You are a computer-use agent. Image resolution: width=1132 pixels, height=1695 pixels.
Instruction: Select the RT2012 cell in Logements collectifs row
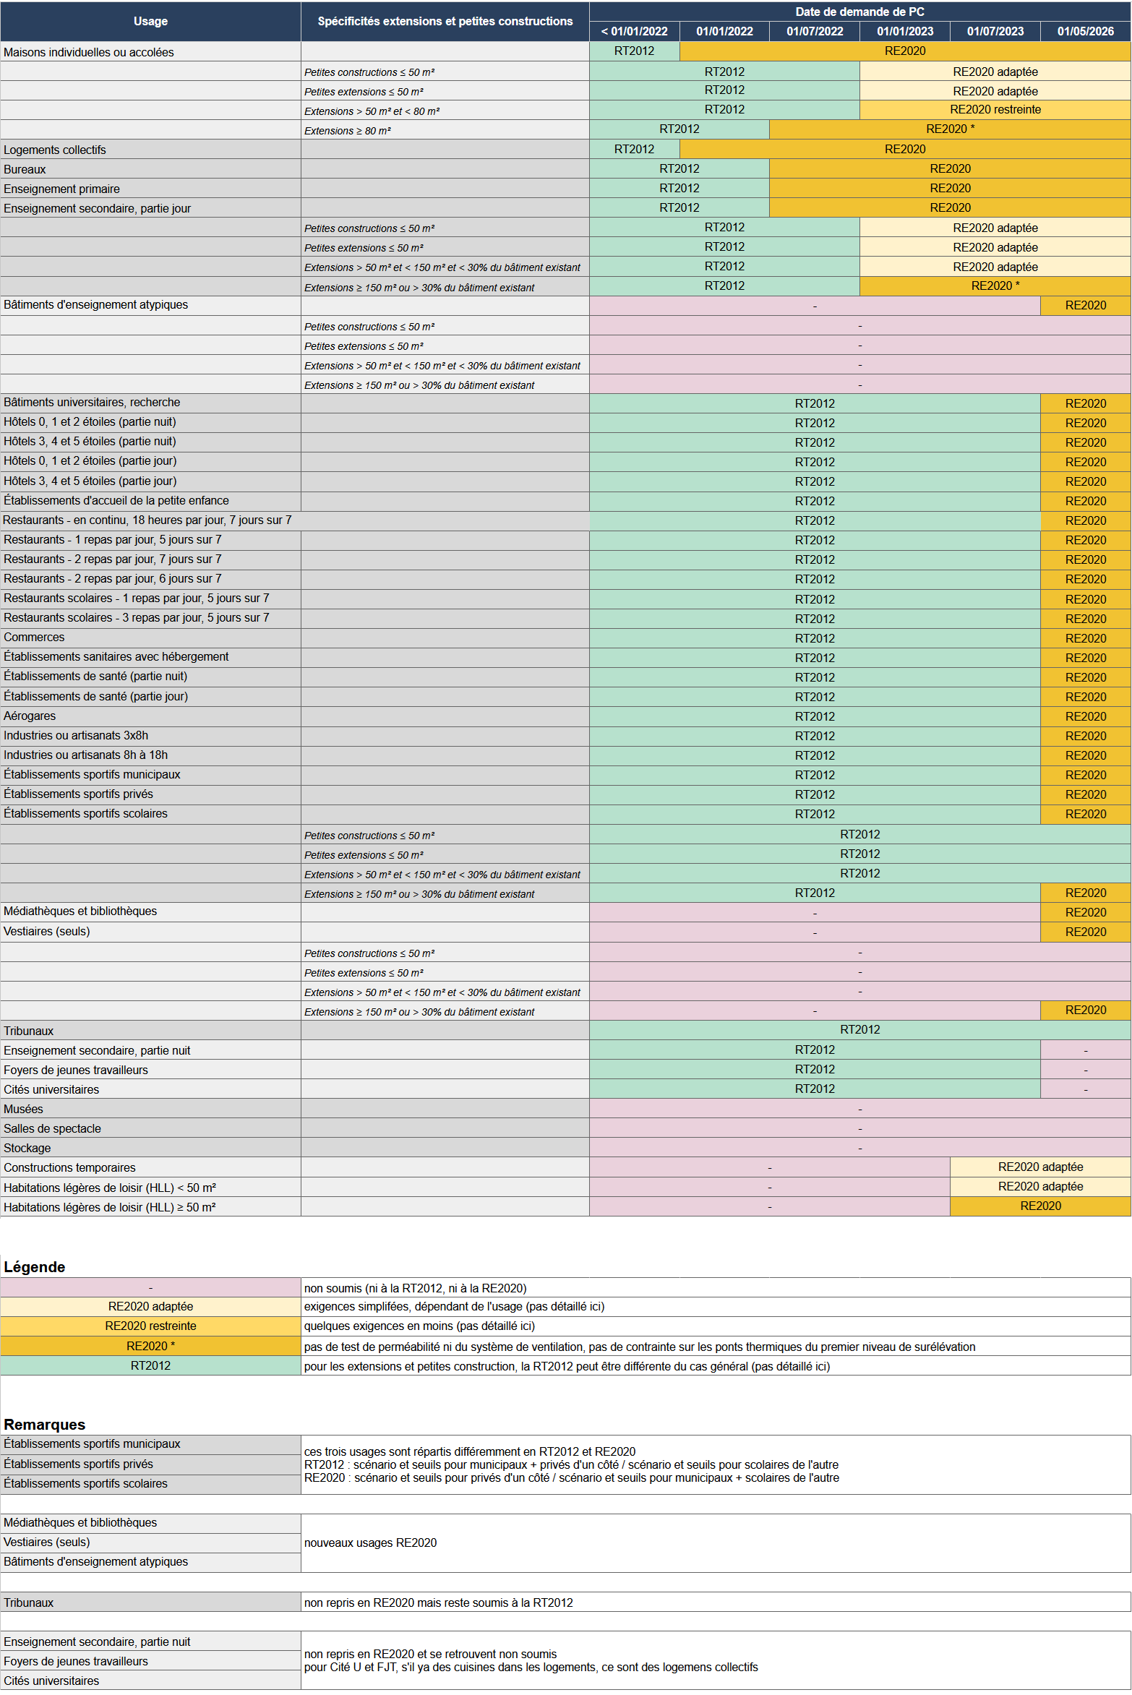pos(635,149)
